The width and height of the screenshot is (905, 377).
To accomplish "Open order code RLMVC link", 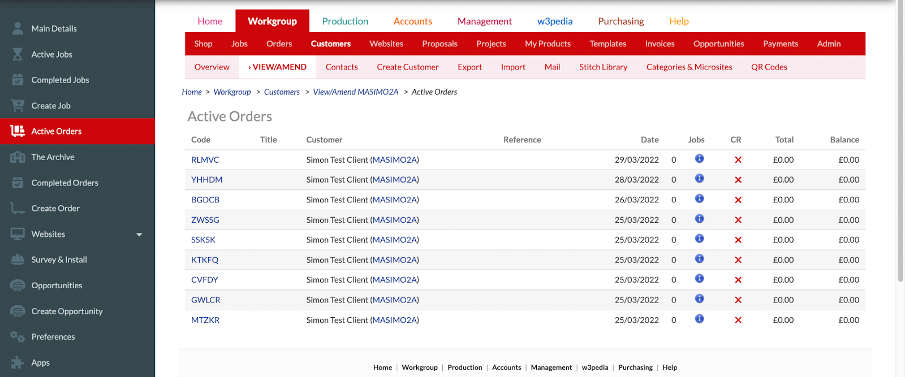I will pyautogui.click(x=205, y=160).
